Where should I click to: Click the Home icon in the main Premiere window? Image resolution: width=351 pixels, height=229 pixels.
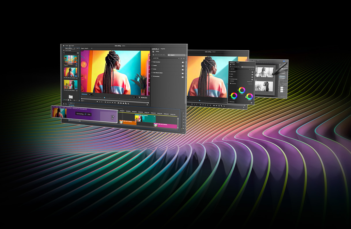(63, 46)
